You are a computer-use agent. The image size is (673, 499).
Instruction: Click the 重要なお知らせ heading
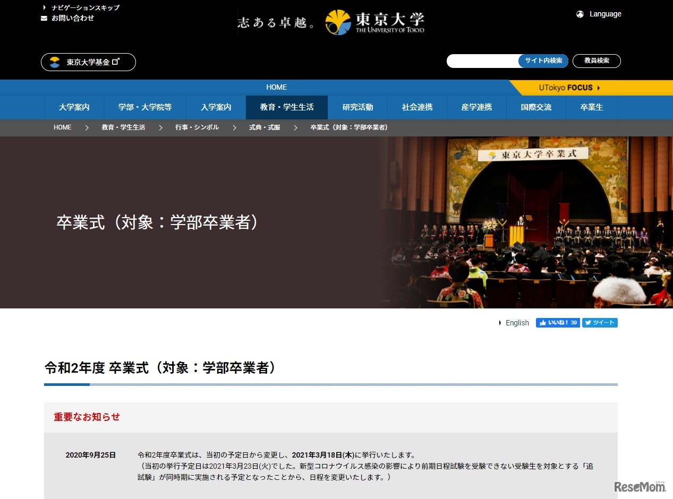click(x=87, y=417)
